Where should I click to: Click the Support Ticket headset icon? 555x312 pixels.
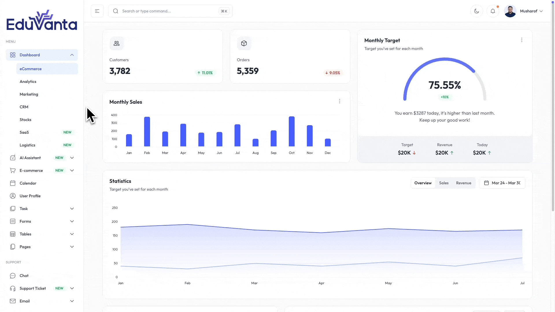13,288
